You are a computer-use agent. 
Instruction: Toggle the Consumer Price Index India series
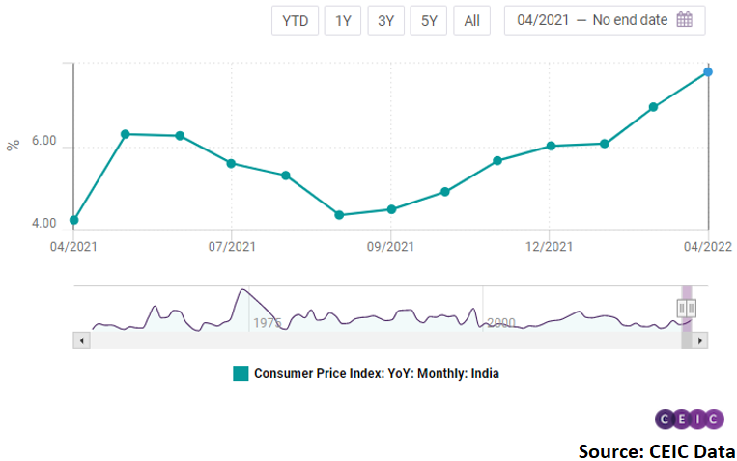point(376,374)
